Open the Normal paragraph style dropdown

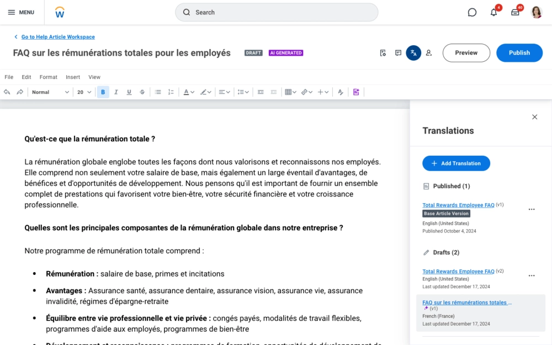click(x=50, y=92)
